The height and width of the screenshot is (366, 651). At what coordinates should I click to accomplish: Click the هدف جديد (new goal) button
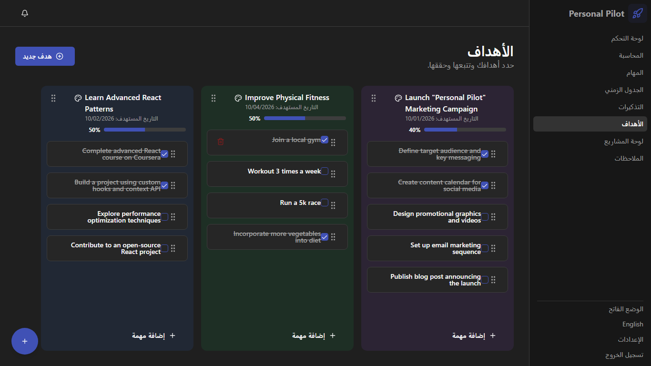pyautogui.click(x=45, y=56)
